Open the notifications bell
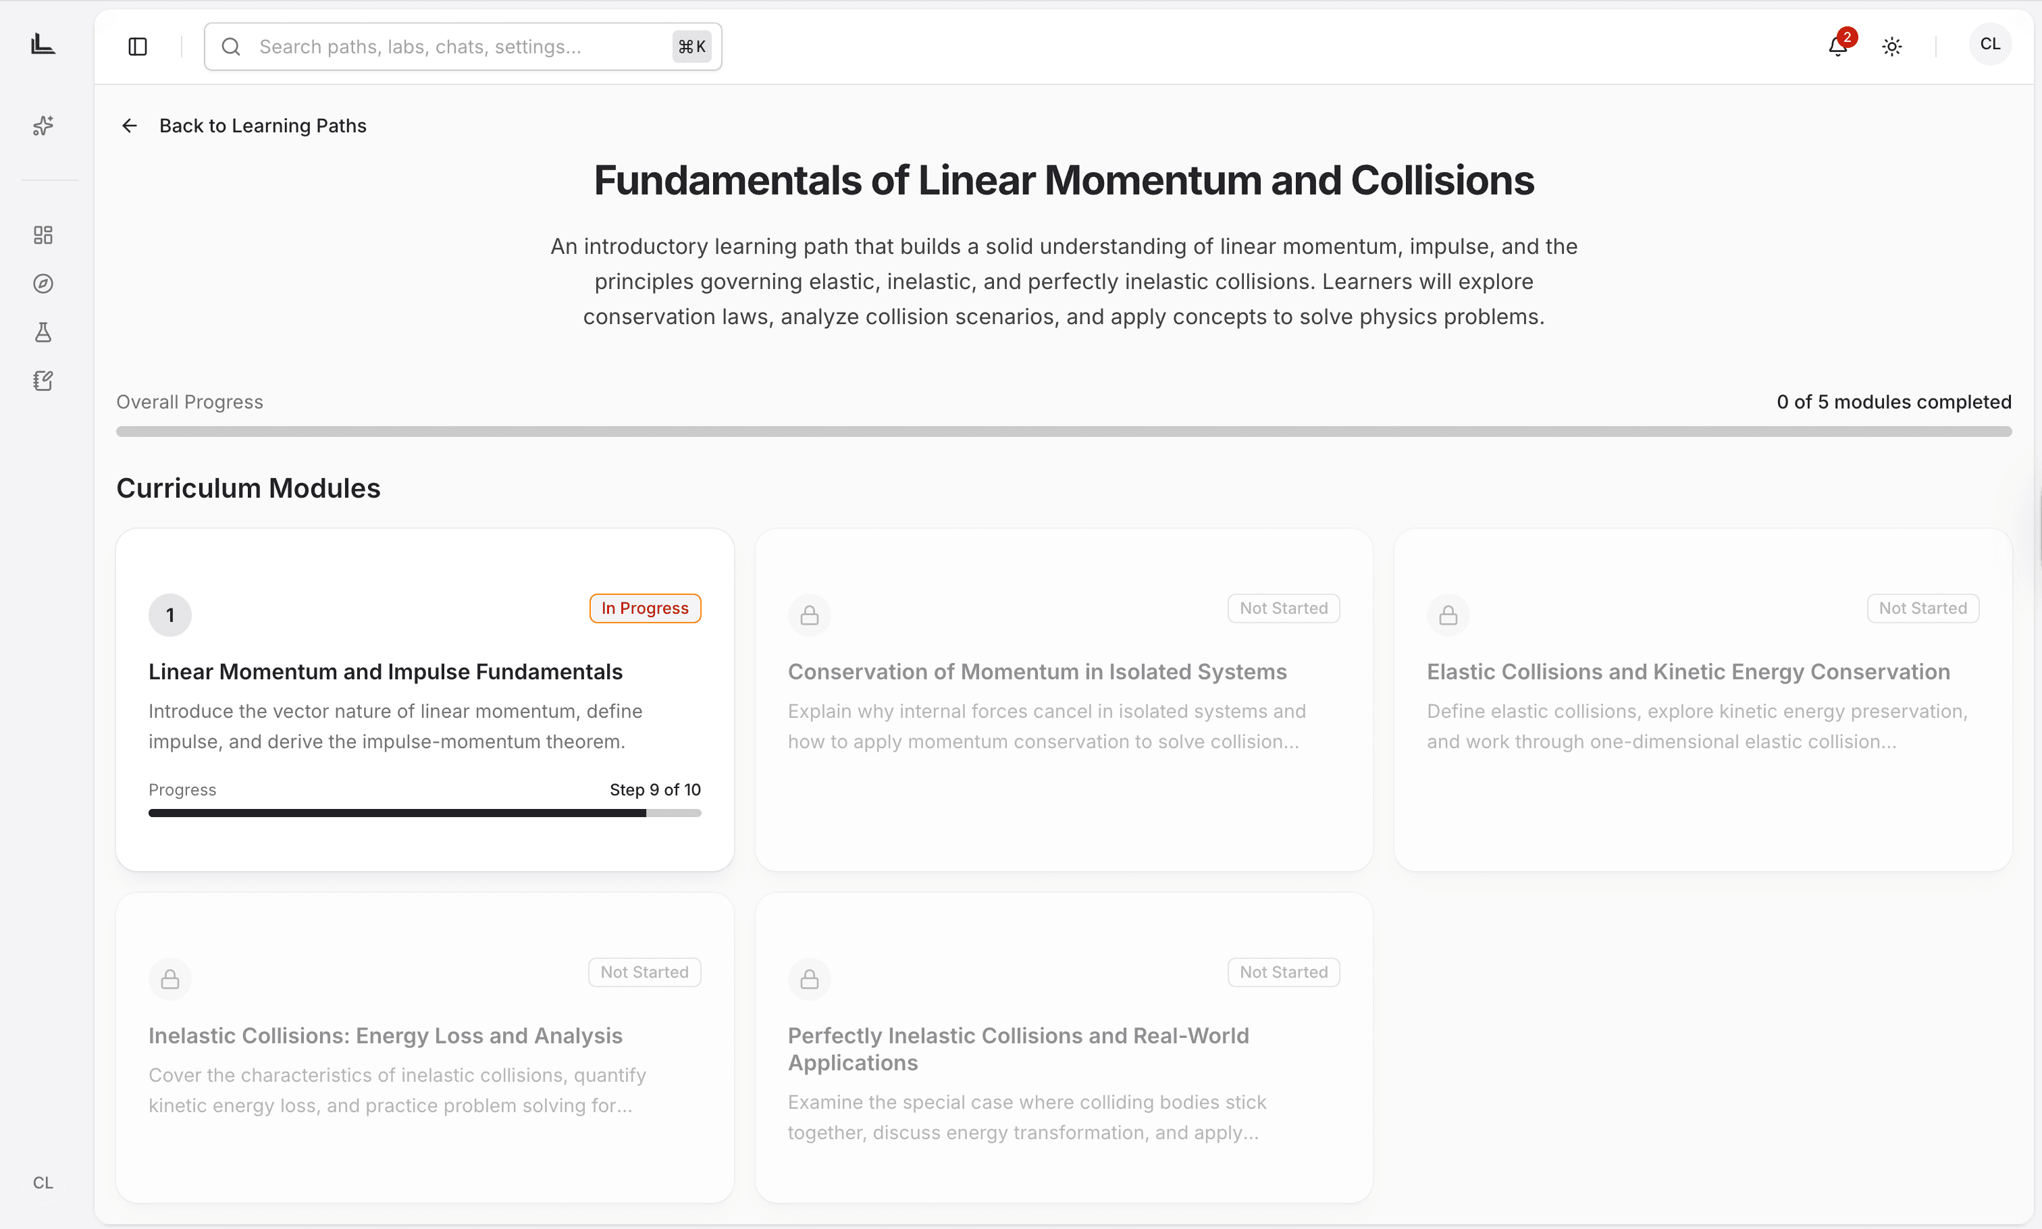 1837,47
